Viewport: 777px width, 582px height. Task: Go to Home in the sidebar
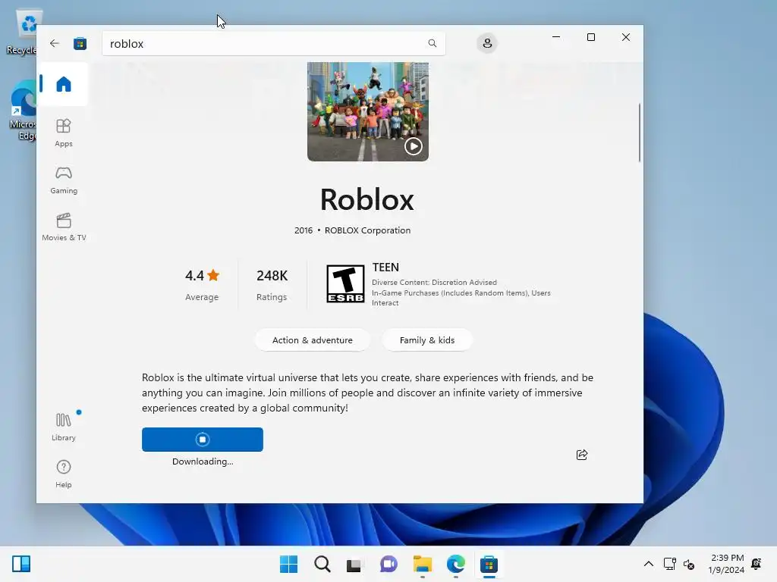click(64, 84)
